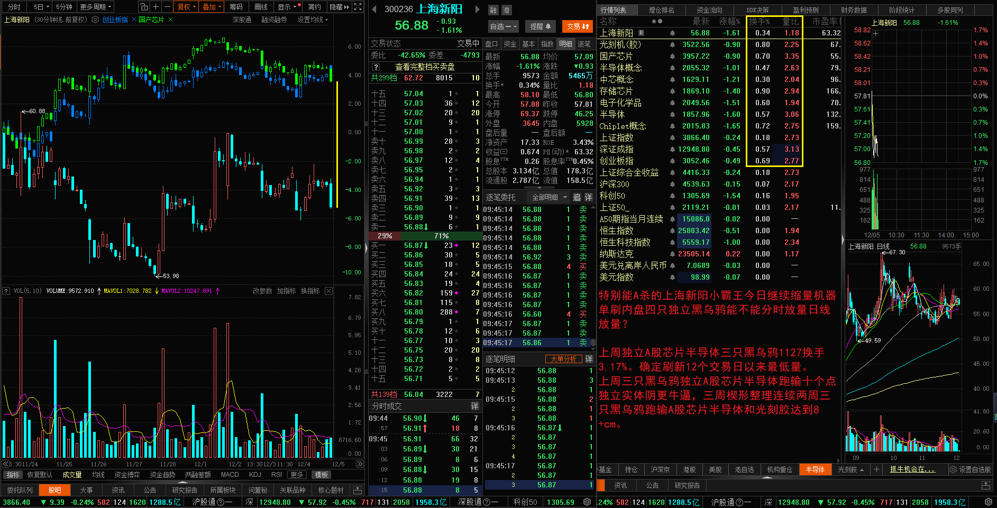
Task: Remove the 国产芯片 overlay
Action: pyautogui.click(x=170, y=20)
